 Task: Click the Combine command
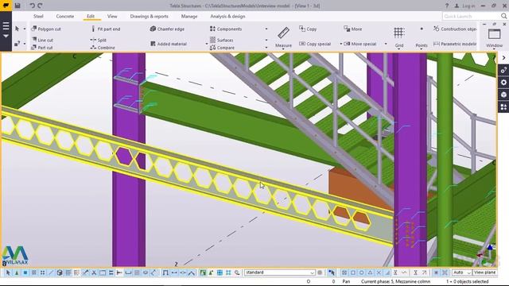tap(103, 48)
